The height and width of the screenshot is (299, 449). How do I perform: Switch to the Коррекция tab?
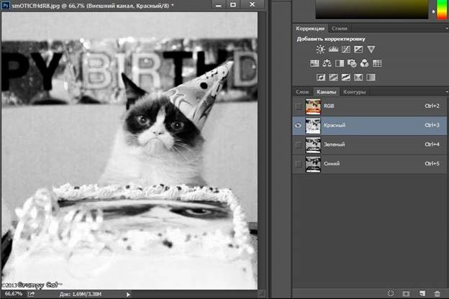point(310,28)
